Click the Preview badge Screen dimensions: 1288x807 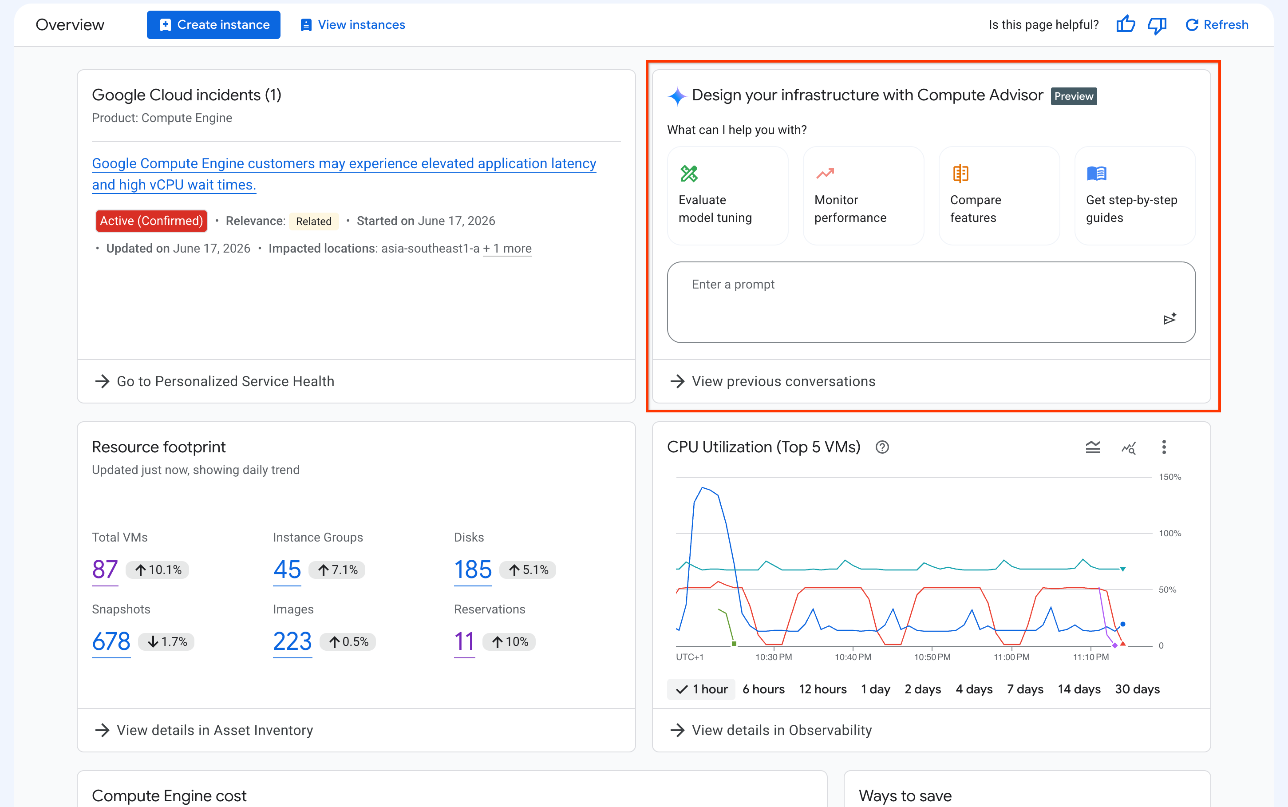tap(1074, 96)
